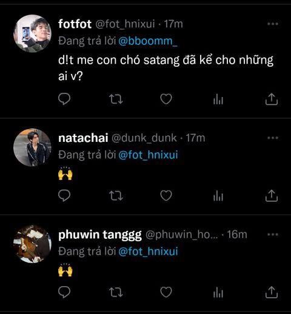Open phuwin tanggg display name
The width and height of the screenshot is (291, 314).
(100, 235)
